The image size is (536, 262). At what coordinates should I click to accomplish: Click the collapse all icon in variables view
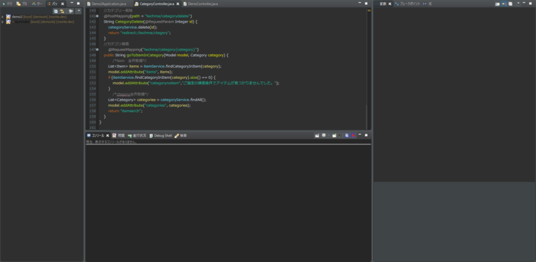point(511,4)
